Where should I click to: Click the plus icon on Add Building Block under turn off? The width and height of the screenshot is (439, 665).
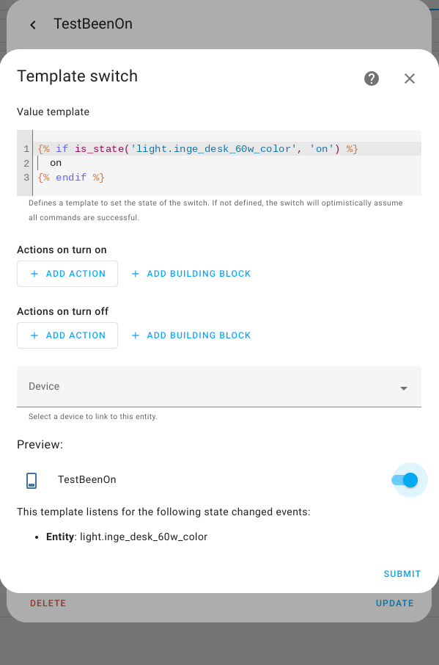pos(135,335)
